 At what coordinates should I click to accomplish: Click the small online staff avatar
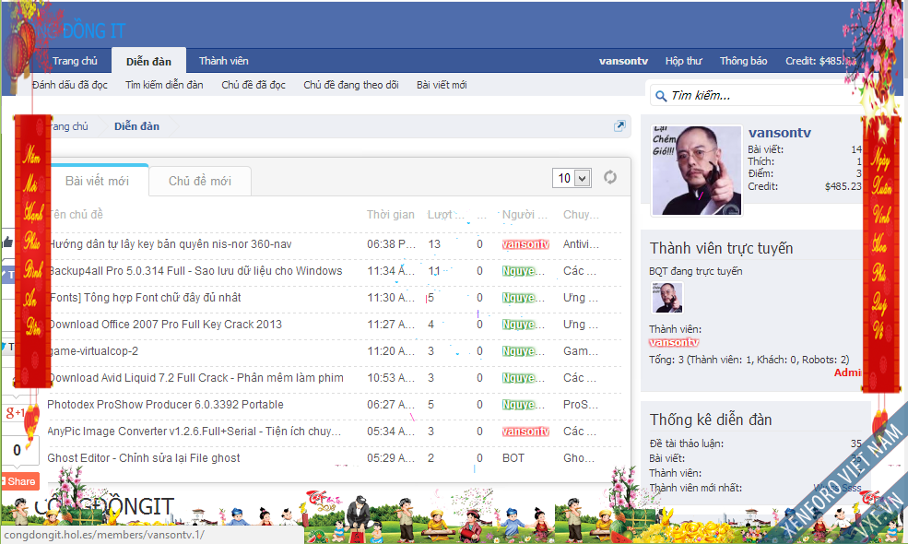pyautogui.click(x=667, y=298)
